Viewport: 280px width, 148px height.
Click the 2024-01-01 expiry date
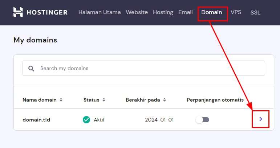pyautogui.click(x=159, y=120)
